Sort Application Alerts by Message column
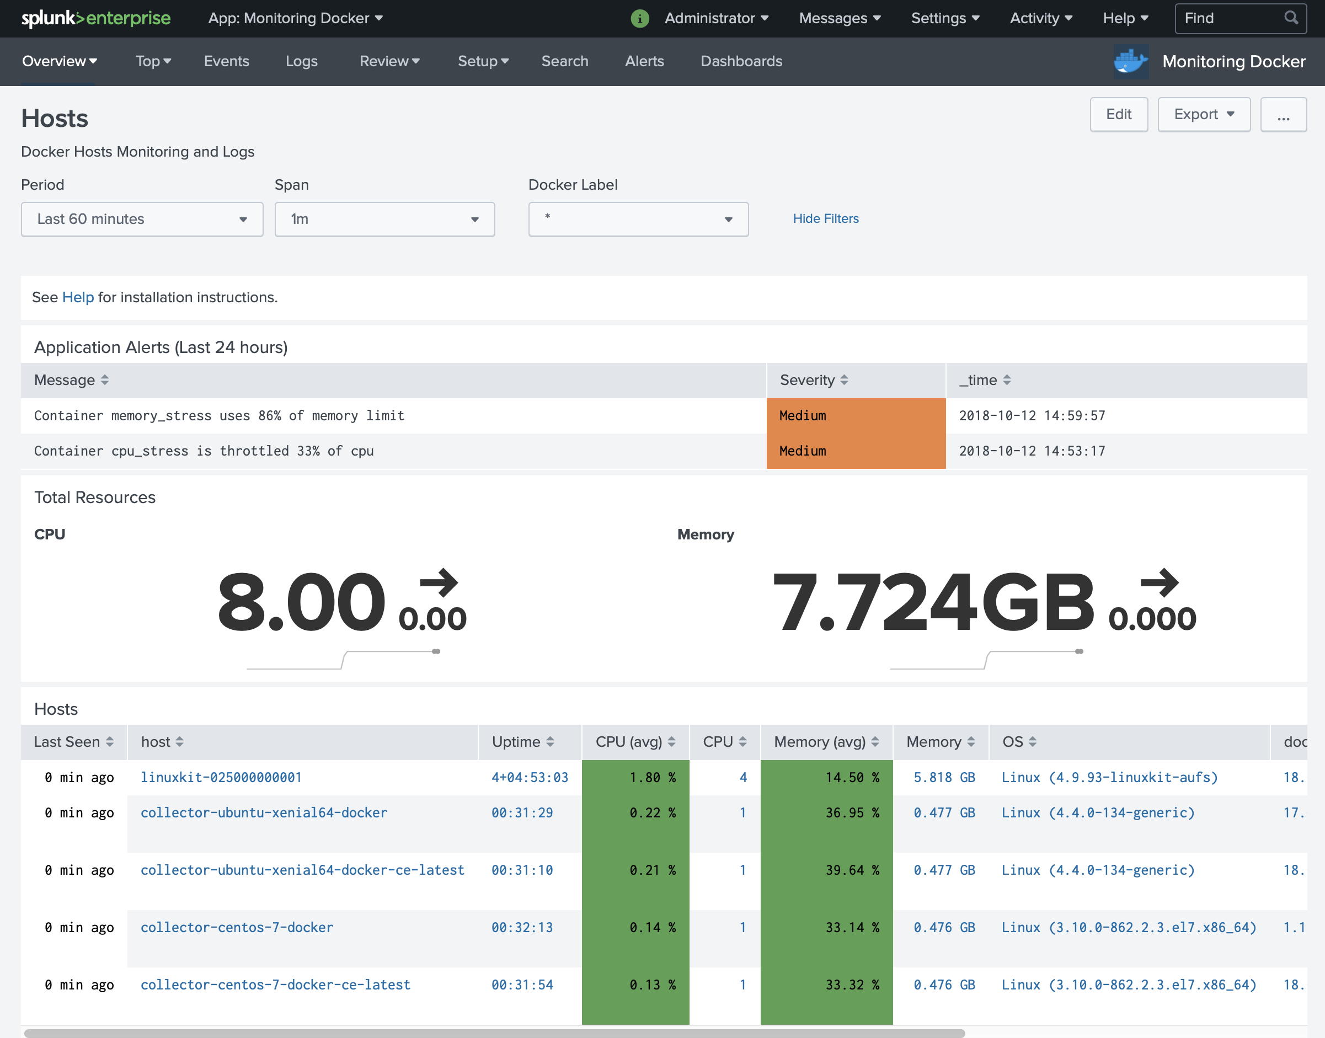This screenshot has width=1325, height=1038. tap(71, 381)
